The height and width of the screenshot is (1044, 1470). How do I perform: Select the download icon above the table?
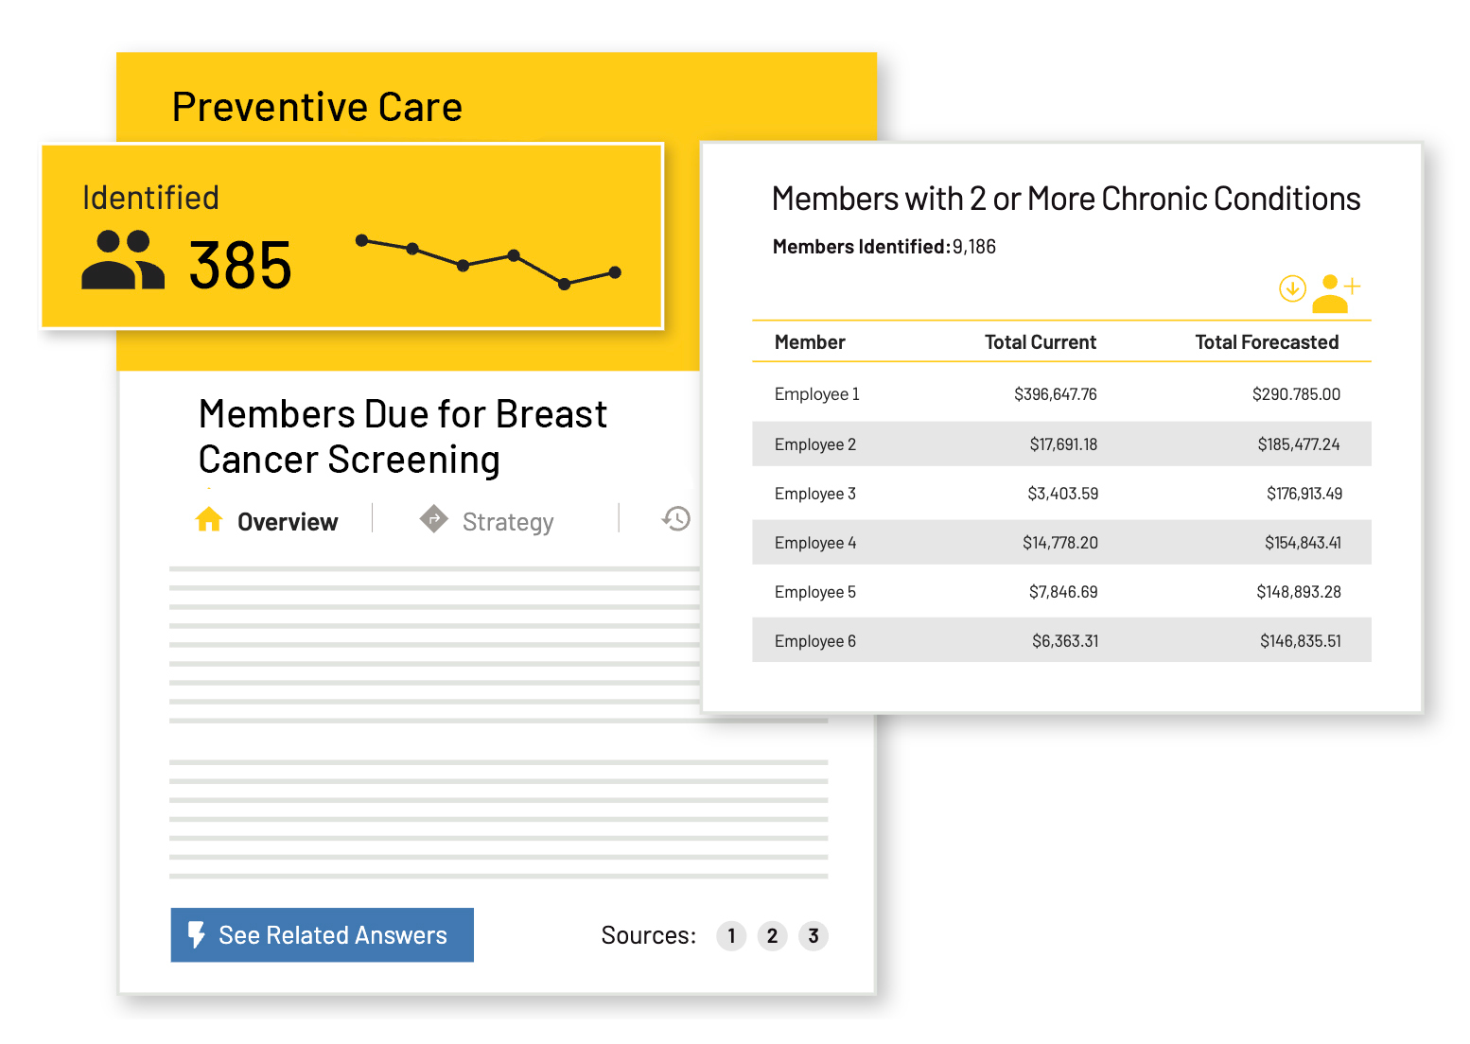pos(1292,288)
